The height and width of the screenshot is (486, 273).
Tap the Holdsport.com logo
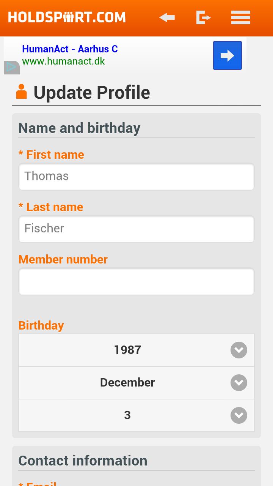tap(67, 17)
